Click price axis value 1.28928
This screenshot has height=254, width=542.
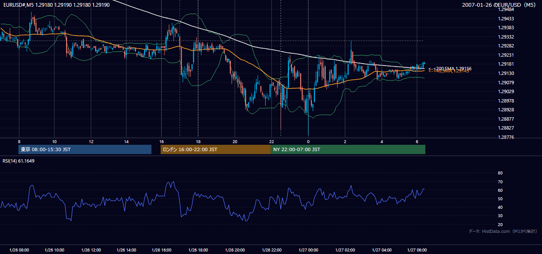(x=506, y=110)
